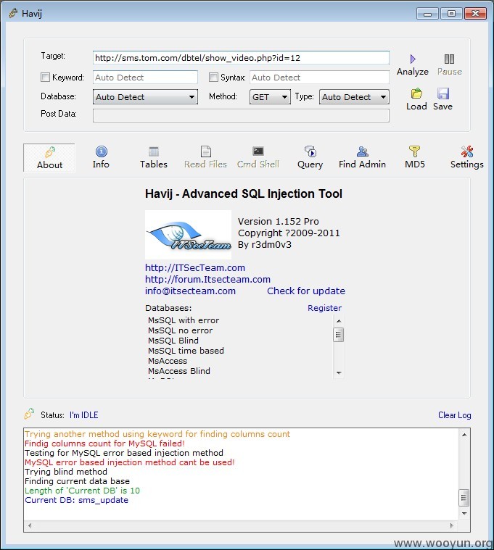The image size is (494, 550).
Task: Click the carrot icon beside Status
Action: click(x=29, y=414)
